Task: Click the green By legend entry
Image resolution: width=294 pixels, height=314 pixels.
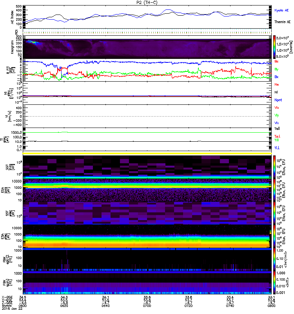Action: [277, 69]
